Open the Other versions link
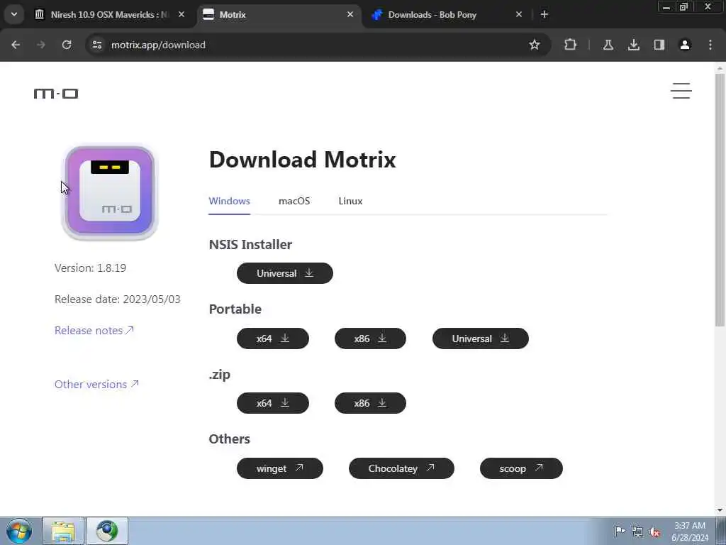This screenshot has width=726, height=545. [96, 384]
